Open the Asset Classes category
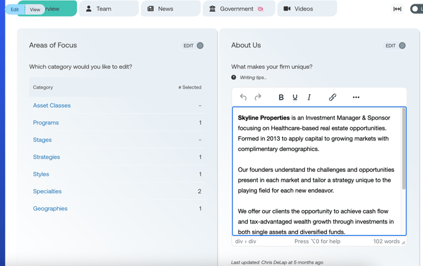The width and height of the screenshot is (423, 266). [52, 105]
